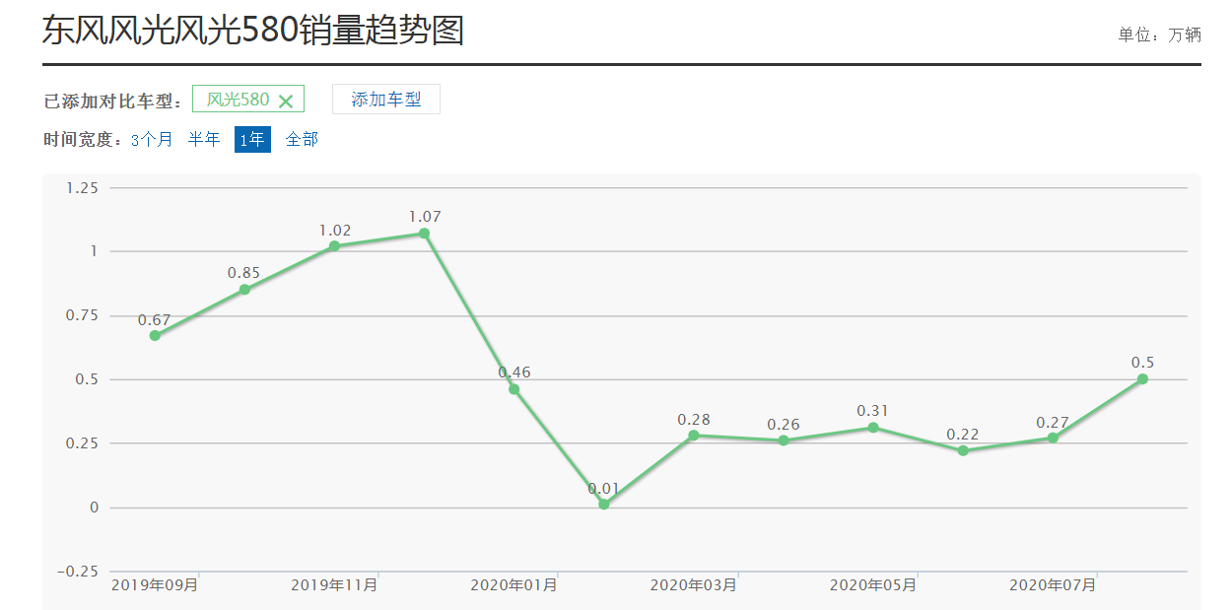Viewport: 1231px width, 610px height.
Task: Click the 2020年01月 axis label
Action: point(513,585)
